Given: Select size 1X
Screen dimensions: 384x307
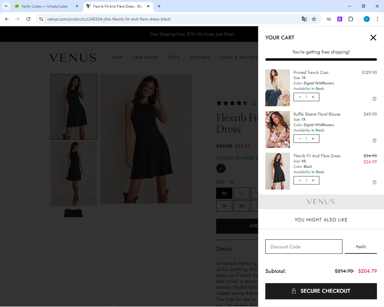Looking at the screenshot, I should click(x=224, y=206).
